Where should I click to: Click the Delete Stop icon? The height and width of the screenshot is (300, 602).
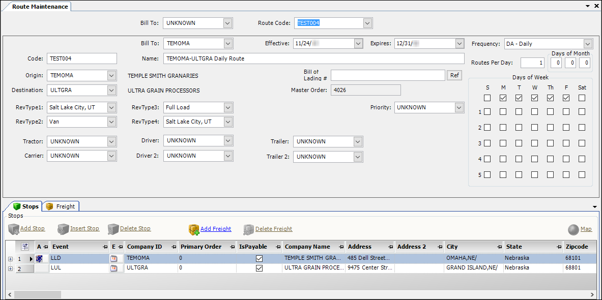coord(112,229)
